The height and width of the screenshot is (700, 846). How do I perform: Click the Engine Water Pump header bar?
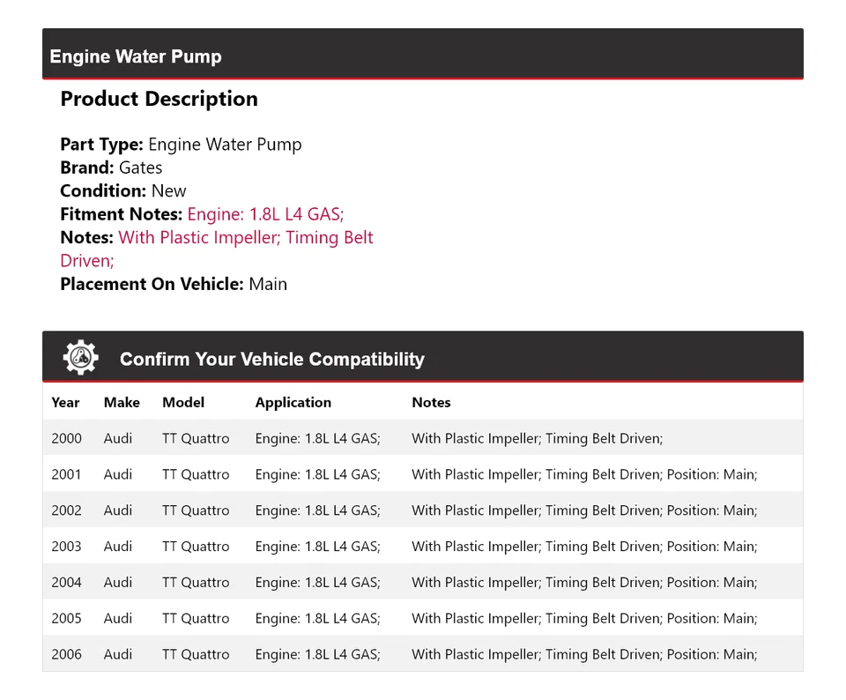[422, 56]
